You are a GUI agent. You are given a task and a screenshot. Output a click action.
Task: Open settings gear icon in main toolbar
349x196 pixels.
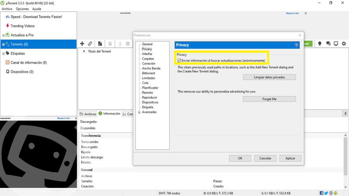[x=344, y=43]
